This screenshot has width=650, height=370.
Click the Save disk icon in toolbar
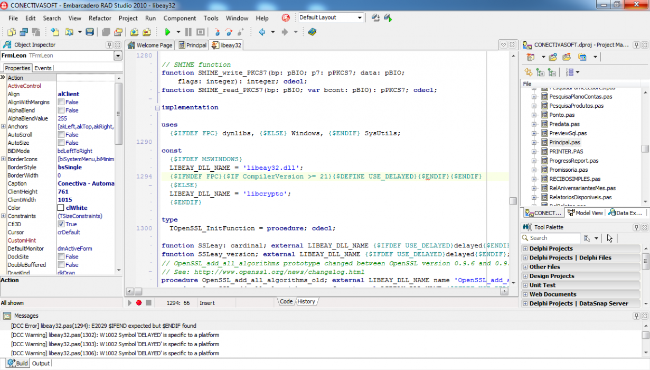(x=90, y=32)
